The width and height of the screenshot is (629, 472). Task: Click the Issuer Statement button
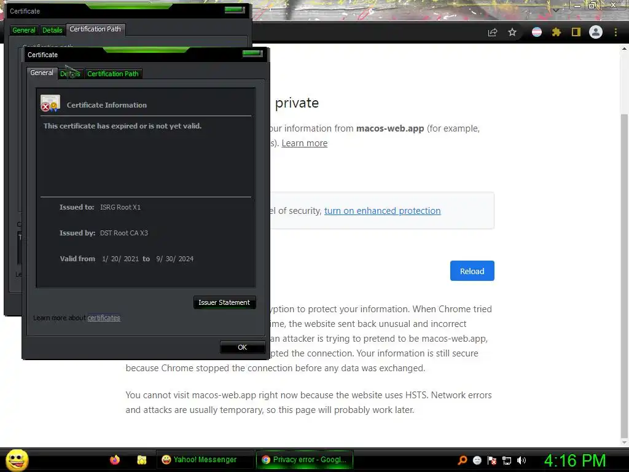coord(224,302)
